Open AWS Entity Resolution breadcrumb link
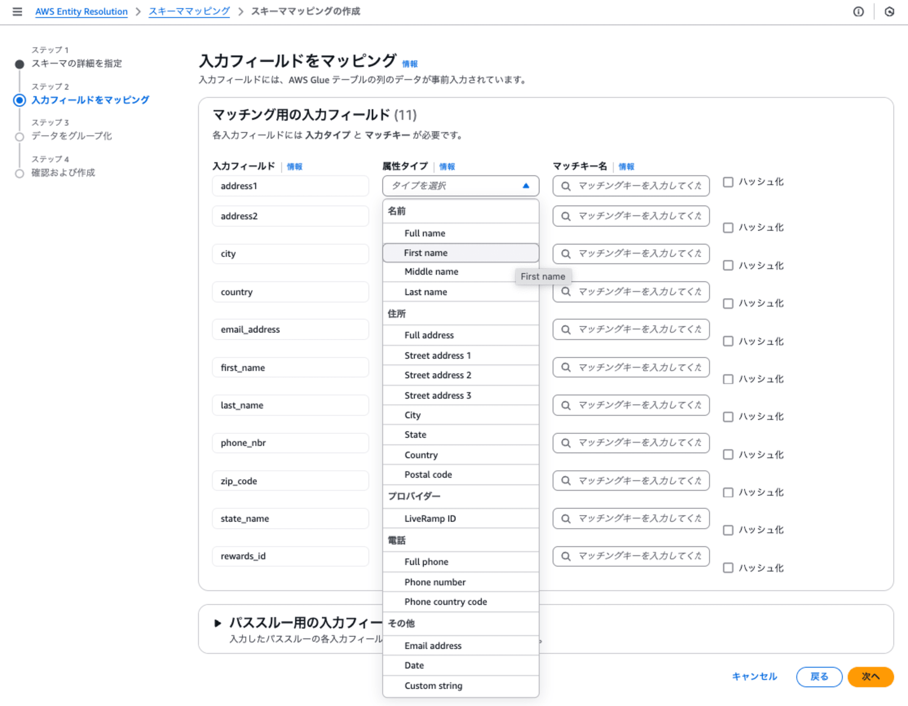908x706 pixels. coord(81,12)
